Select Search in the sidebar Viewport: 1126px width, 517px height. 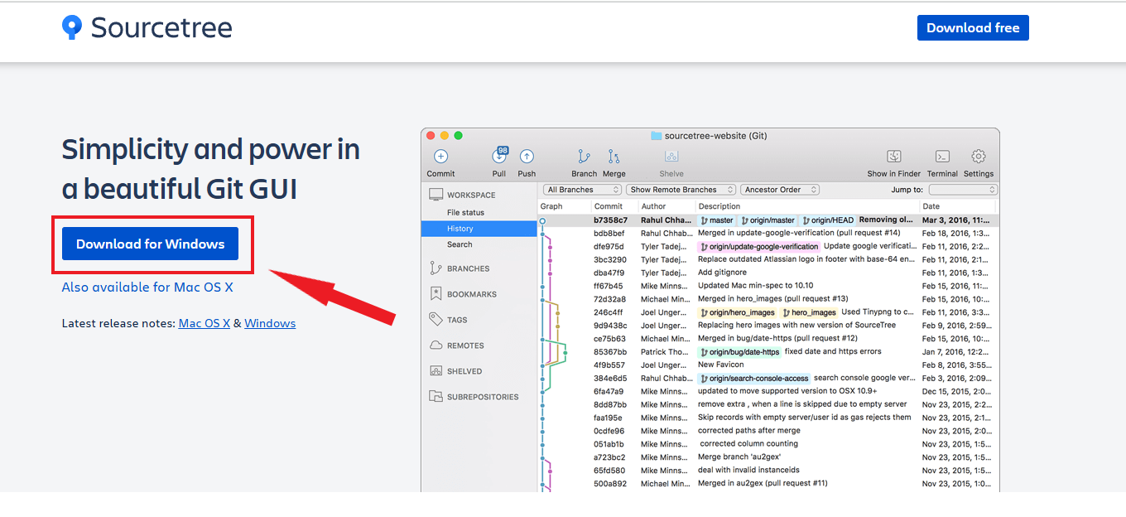coord(460,244)
